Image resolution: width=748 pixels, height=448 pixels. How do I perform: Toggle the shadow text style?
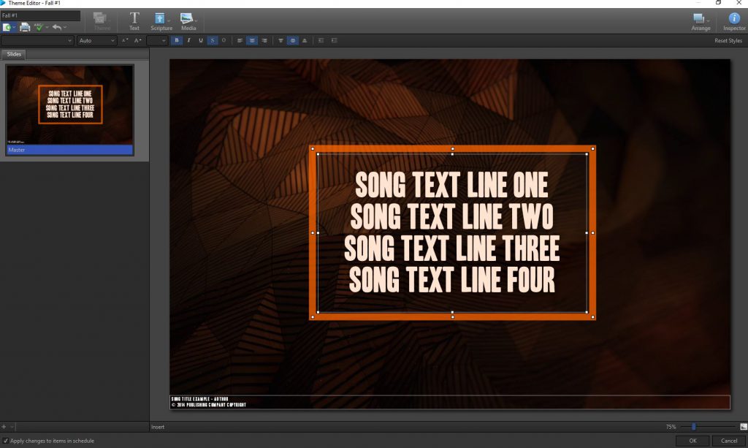point(213,40)
